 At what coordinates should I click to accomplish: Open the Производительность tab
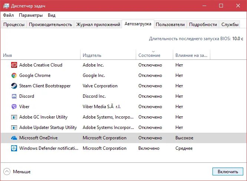tap(50, 25)
